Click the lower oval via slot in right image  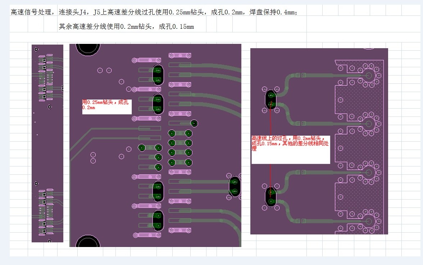point(271,197)
